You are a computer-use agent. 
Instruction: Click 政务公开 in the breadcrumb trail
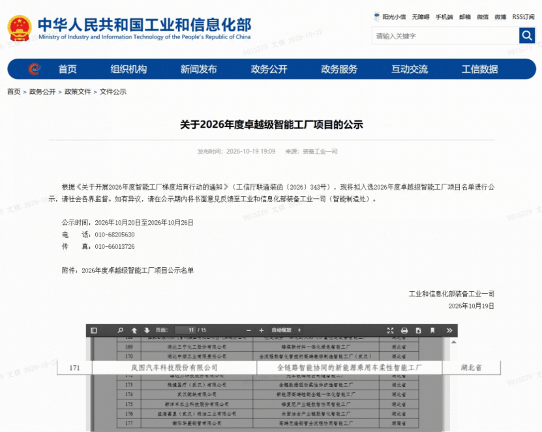coord(42,91)
